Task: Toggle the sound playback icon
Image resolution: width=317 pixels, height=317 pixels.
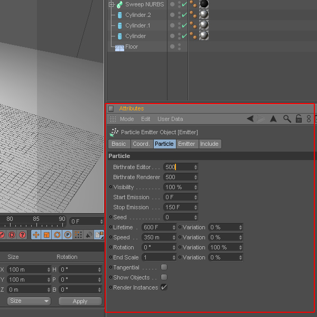Action: tap(89, 235)
